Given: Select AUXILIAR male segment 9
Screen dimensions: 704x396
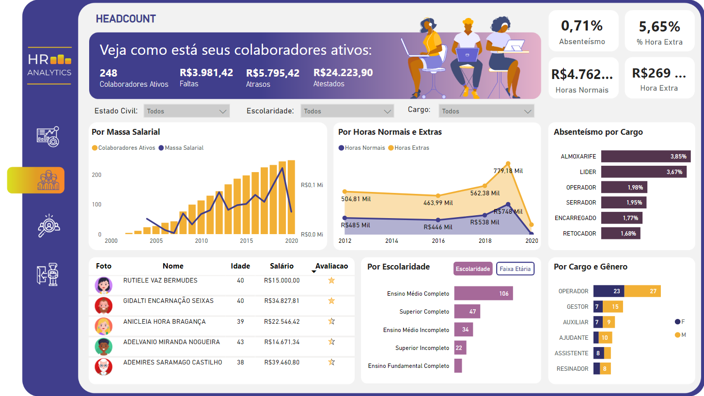Looking at the screenshot, I should [609, 322].
